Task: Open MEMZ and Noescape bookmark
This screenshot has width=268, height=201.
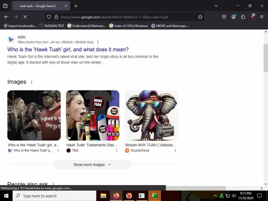Action: point(170,26)
